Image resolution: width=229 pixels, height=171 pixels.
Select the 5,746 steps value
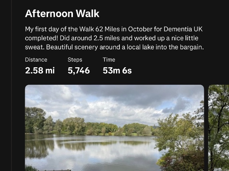pyautogui.click(x=79, y=70)
